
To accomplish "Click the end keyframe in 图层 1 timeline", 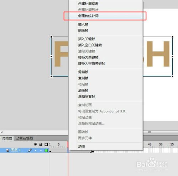I will tap(93, 152).
